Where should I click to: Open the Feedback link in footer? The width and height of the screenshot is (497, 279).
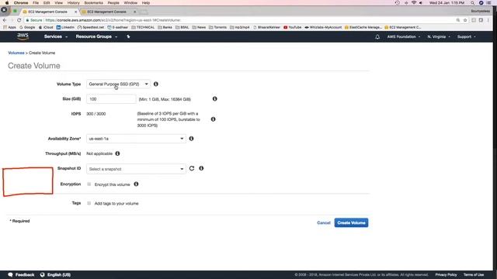21,274
